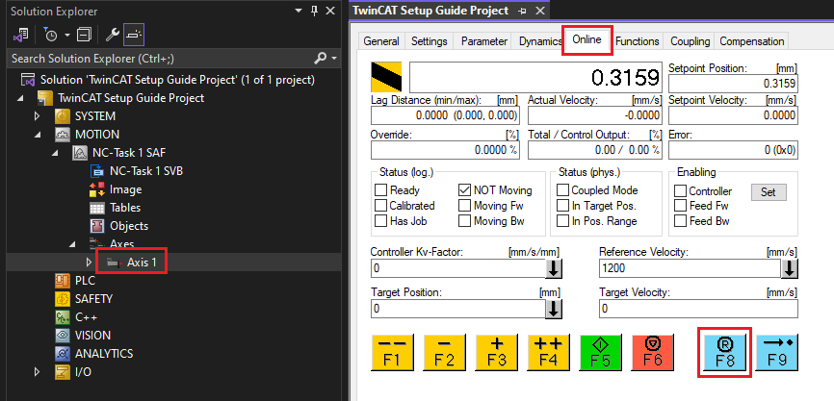Download the Controller Kv-Factor value arrow
This screenshot has height=401, width=834.
(553, 269)
